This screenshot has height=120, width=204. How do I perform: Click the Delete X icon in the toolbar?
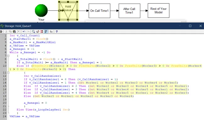click(x=19, y=32)
